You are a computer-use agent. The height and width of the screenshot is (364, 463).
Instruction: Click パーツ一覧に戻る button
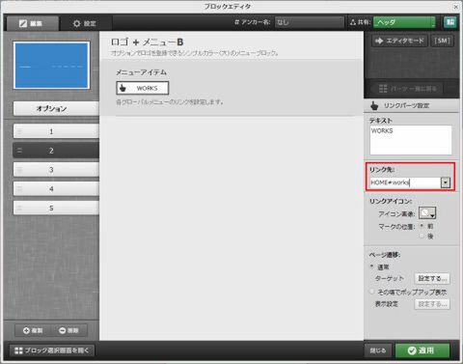pos(407,89)
